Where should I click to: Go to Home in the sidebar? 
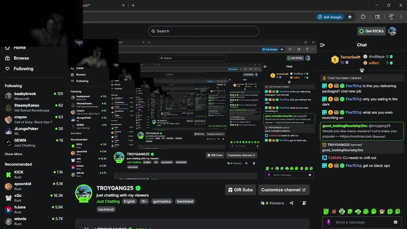click(20, 47)
